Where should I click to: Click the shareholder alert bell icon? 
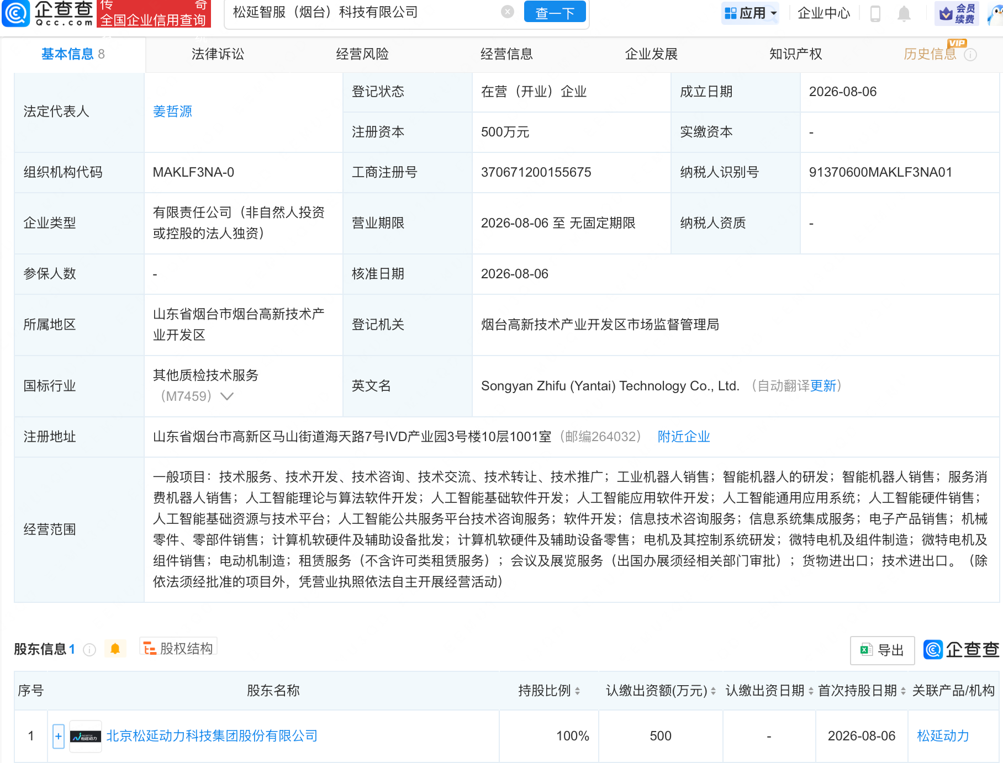115,649
